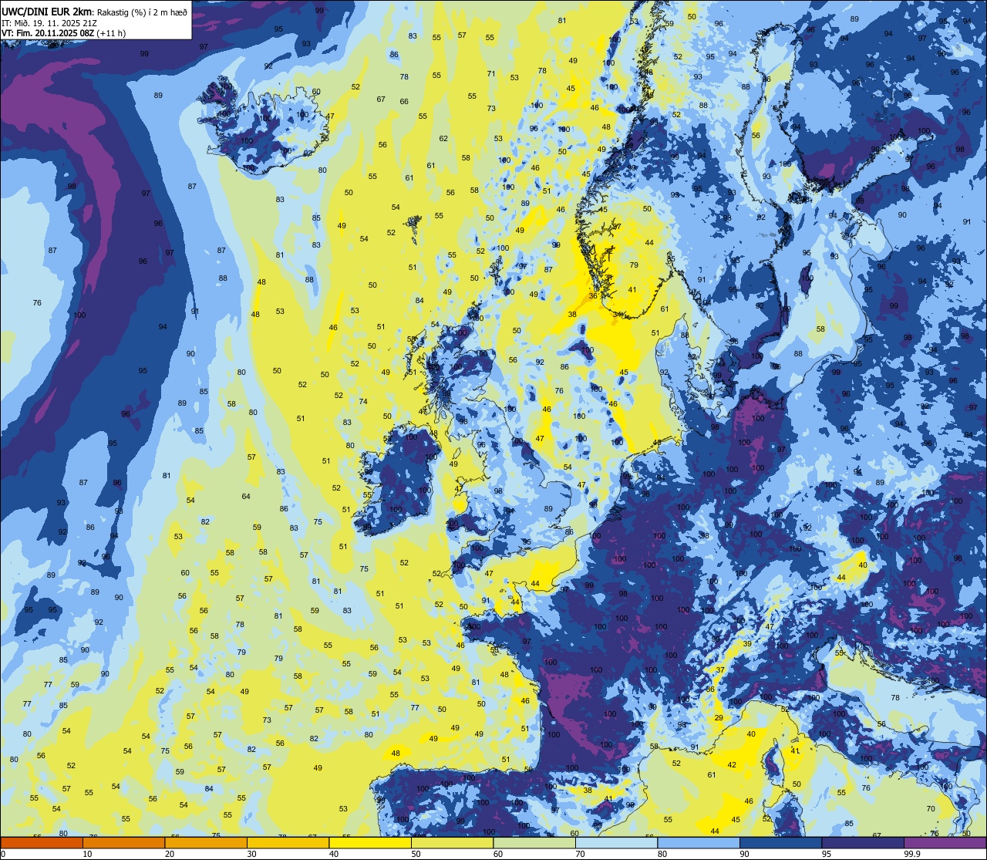Viewport: 987px width, 860px height.
Task: Choose the 70–80 pale blue legend swatch
Action: click(x=616, y=842)
